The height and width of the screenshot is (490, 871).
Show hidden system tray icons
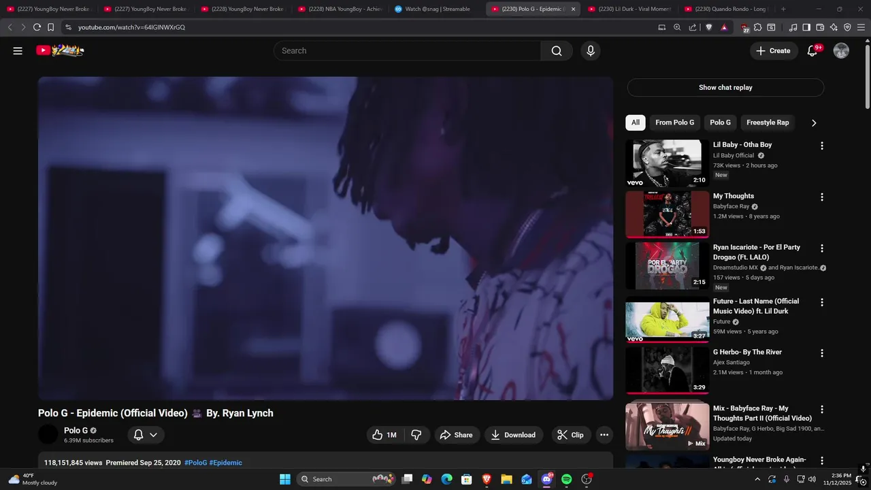(757, 479)
